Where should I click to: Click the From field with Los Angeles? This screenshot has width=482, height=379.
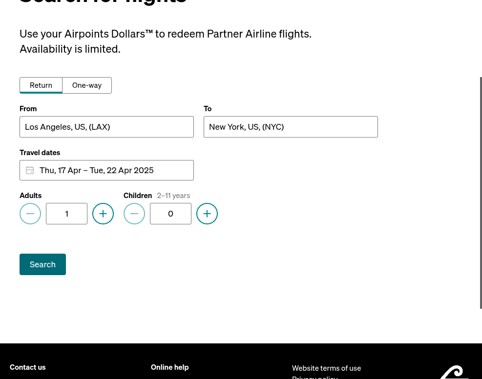(106, 127)
